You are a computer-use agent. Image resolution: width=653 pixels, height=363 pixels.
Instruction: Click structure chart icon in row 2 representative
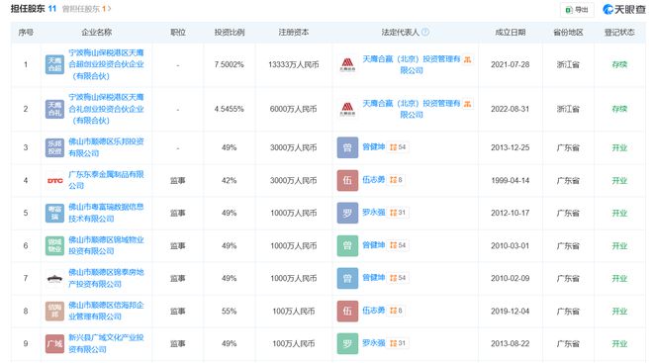tap(468, 104)
